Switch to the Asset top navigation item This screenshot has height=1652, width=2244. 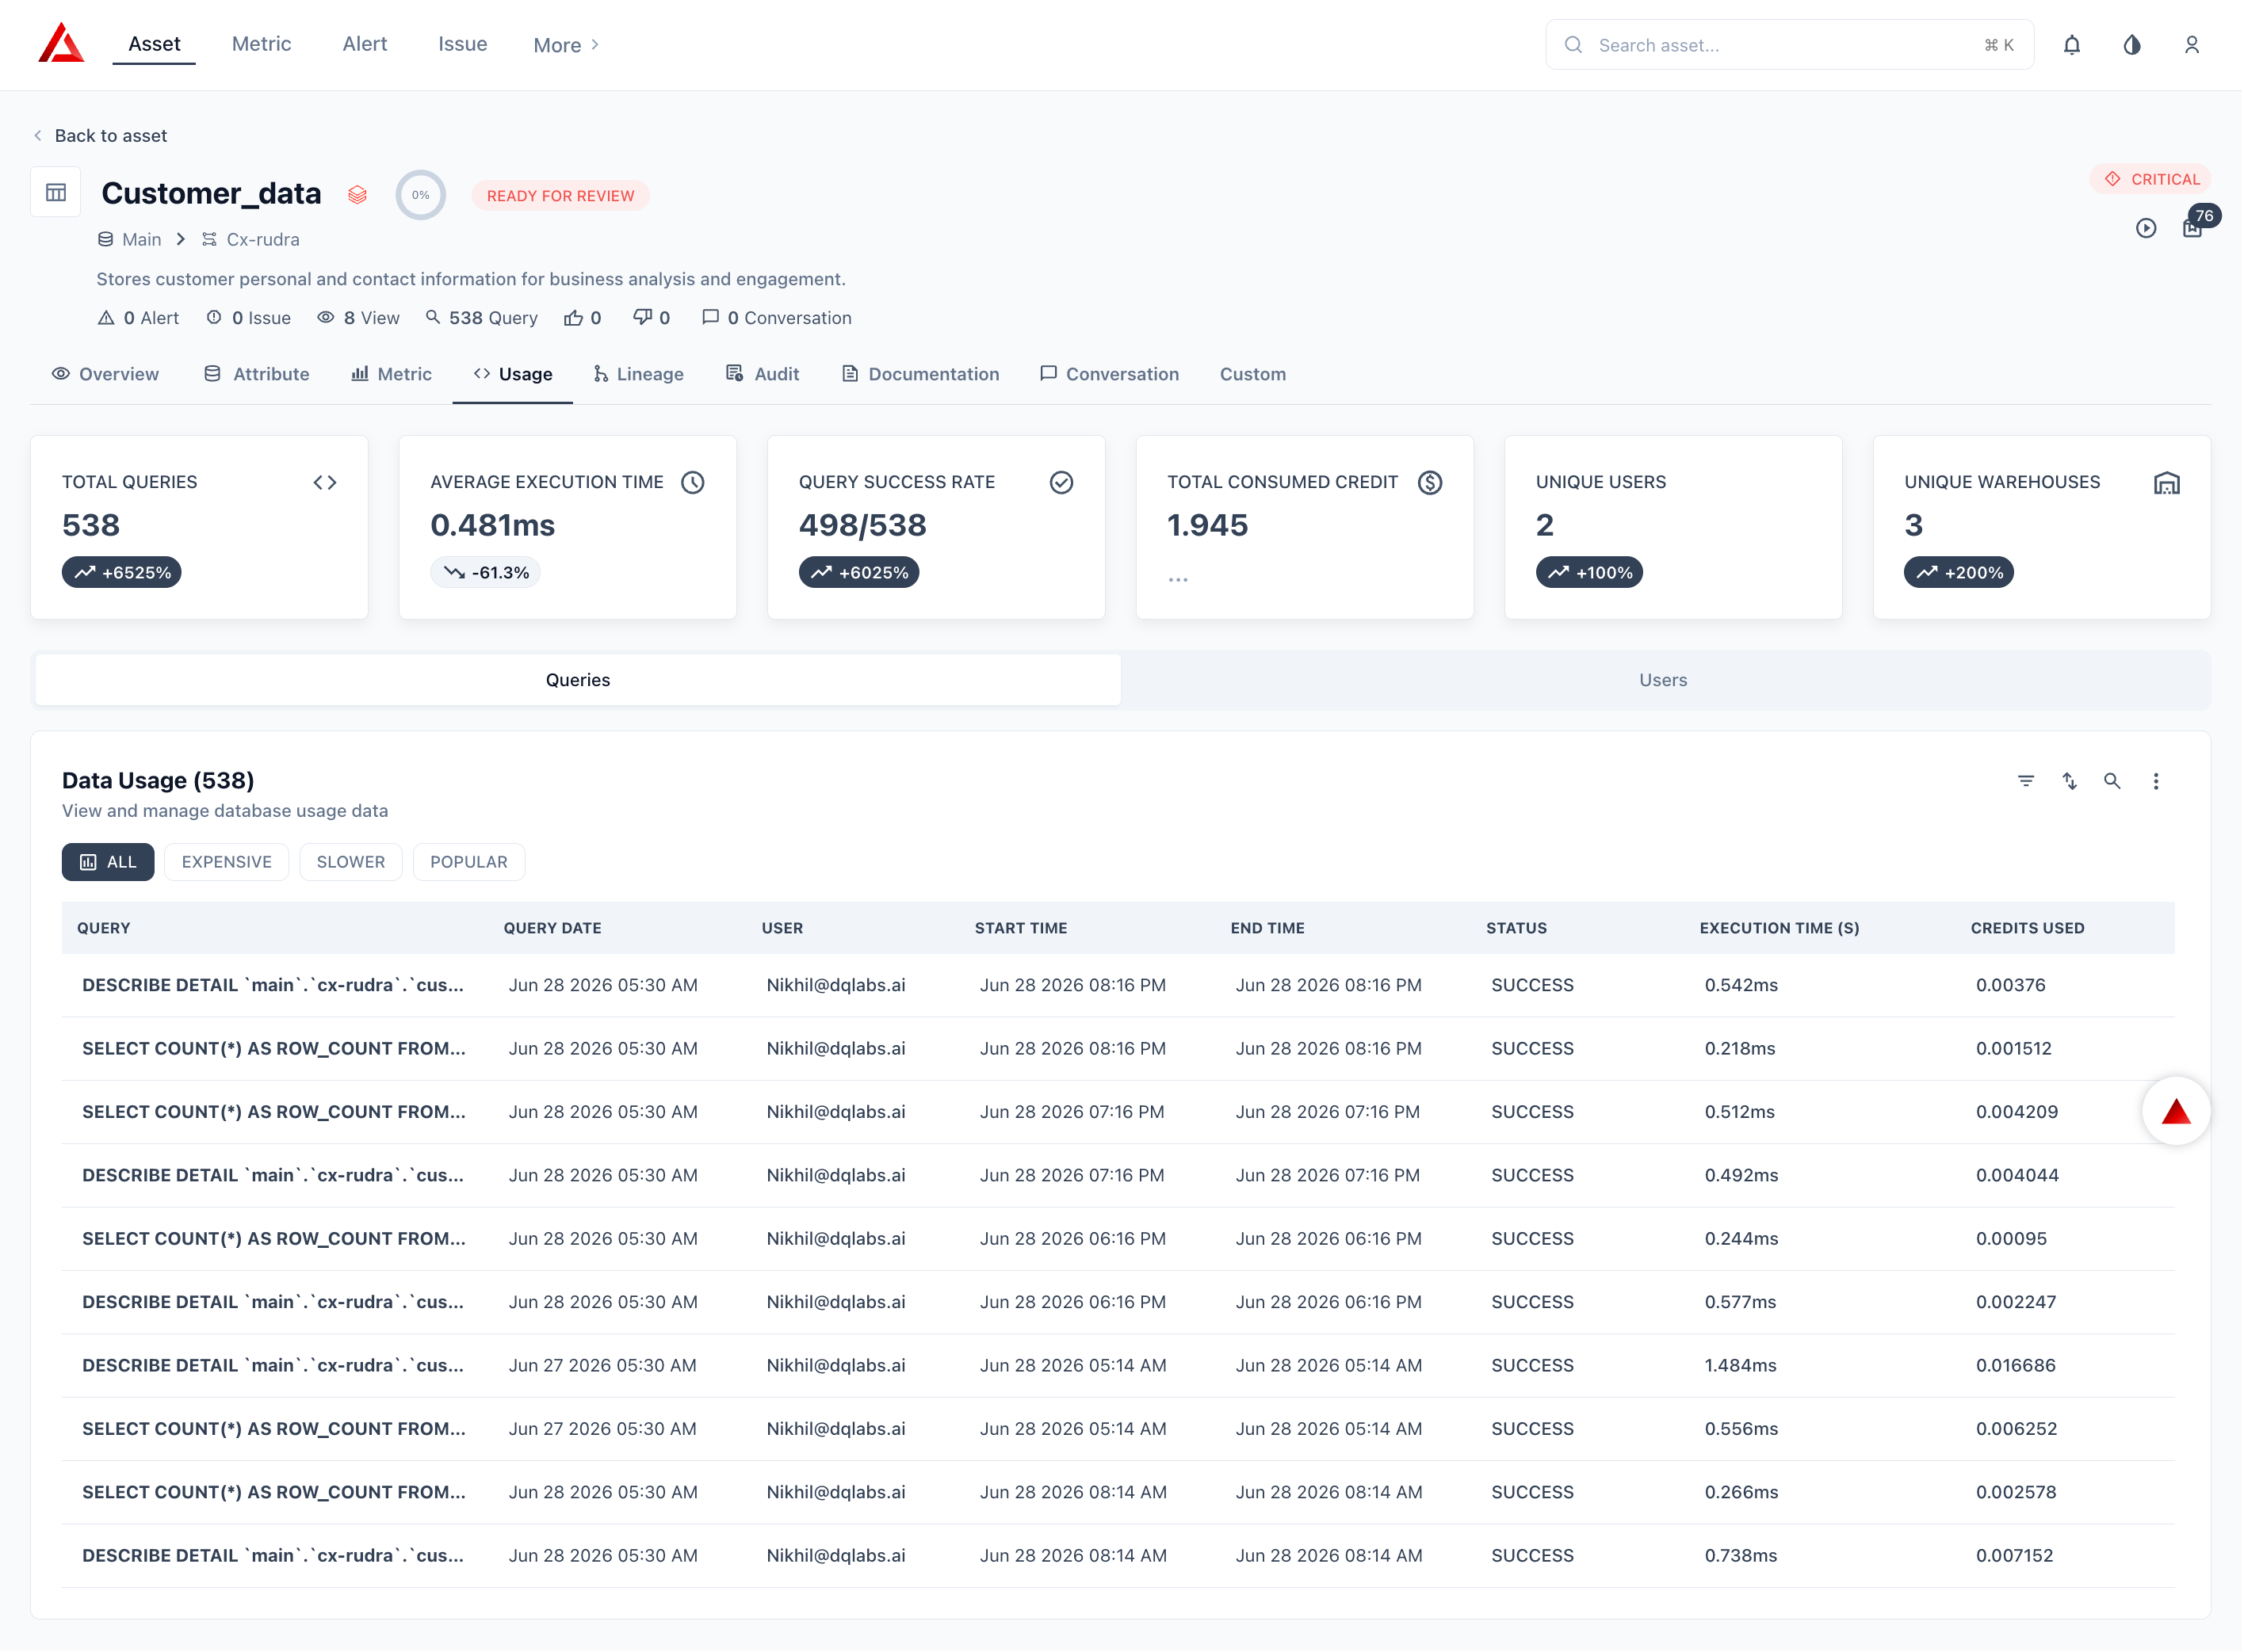click(x=154, y=44)
